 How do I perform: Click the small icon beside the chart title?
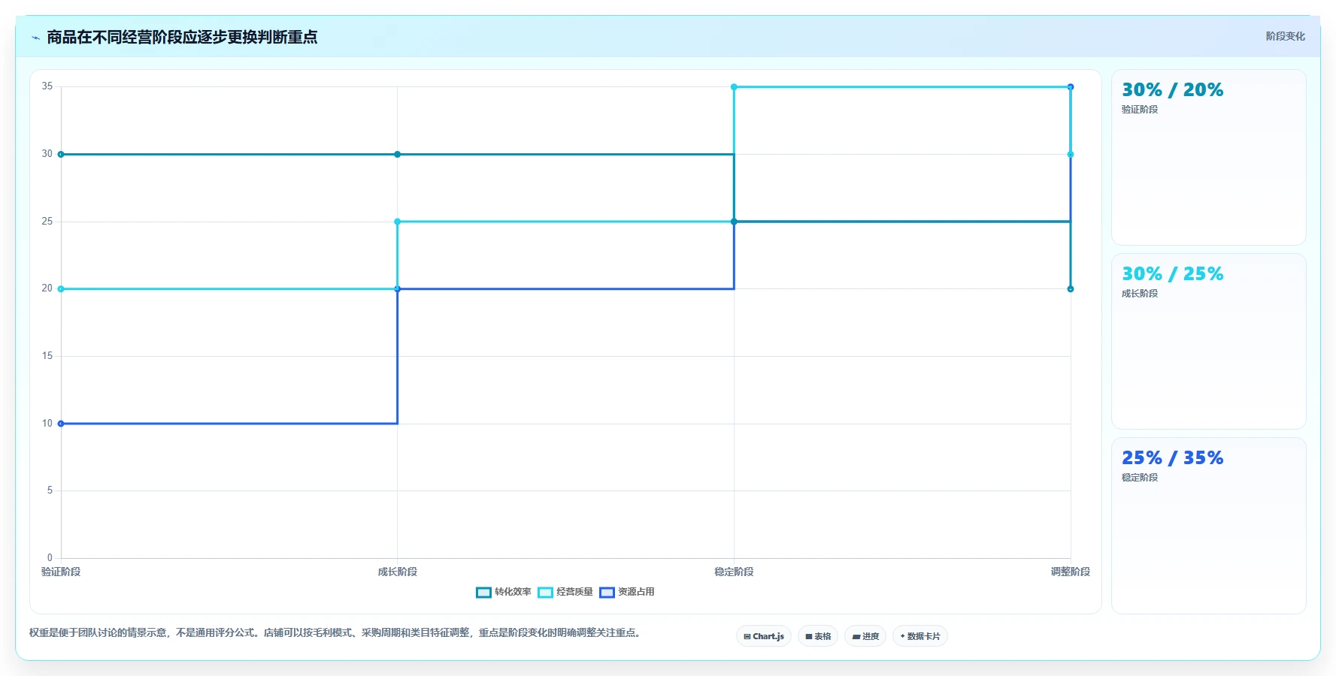coord(35,38)
